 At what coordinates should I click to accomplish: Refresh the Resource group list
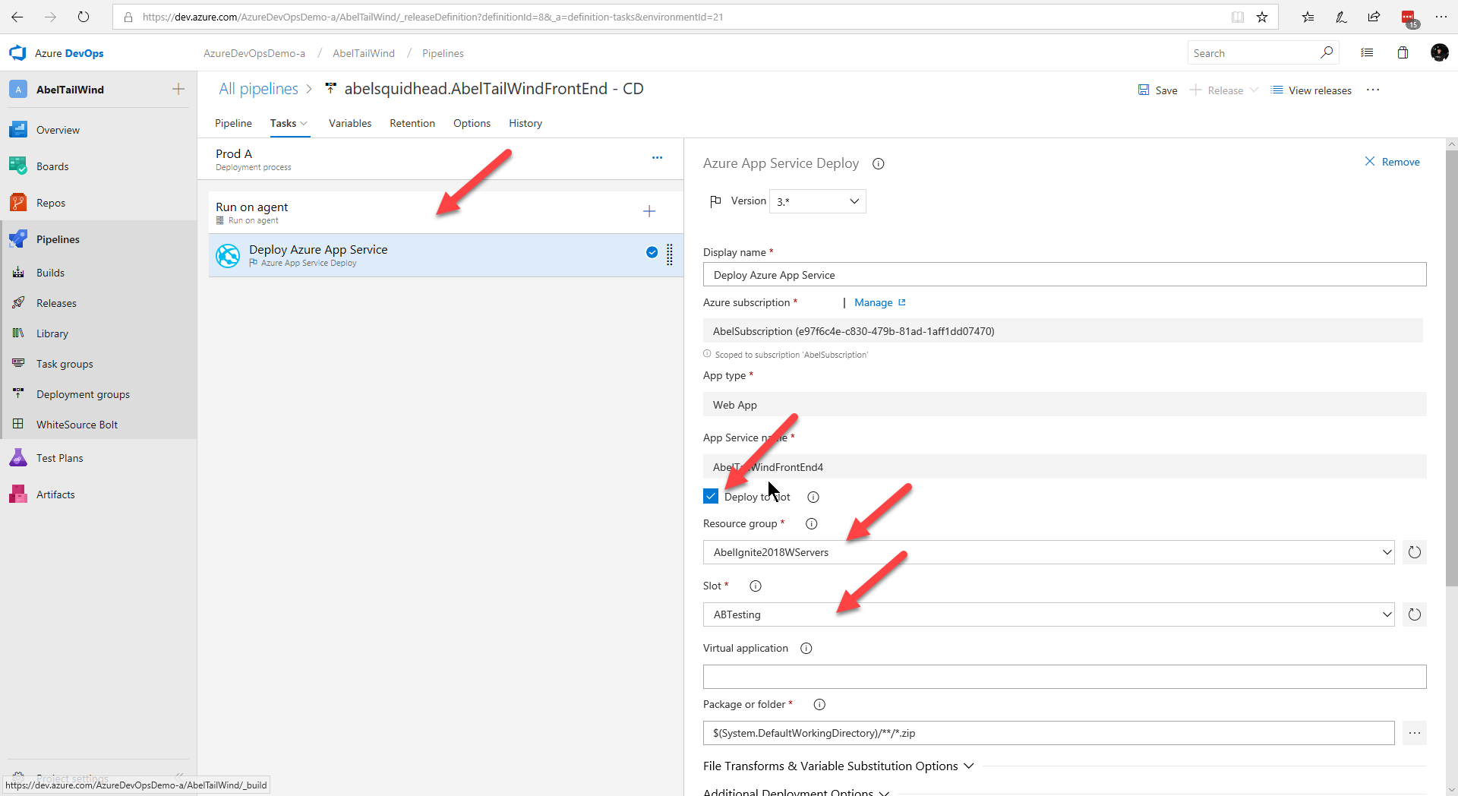point(1414,552)
